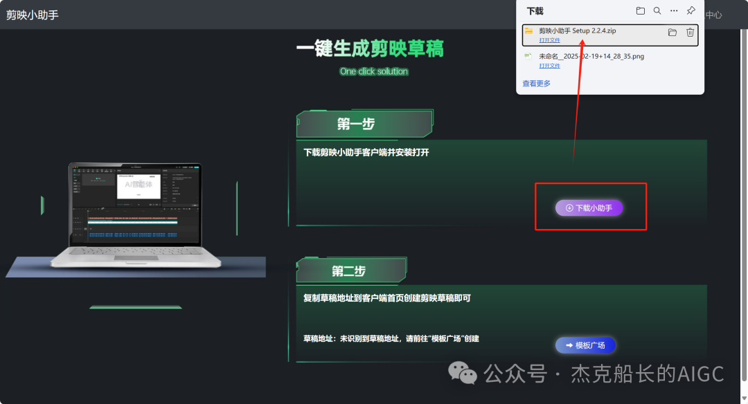Open file link under 未命名_2025-02-19 png

pos(549,66)
